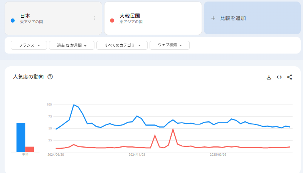This screenshot has width=303, height=173.
Task: Click the embed code icon
Action: [279, 77]
